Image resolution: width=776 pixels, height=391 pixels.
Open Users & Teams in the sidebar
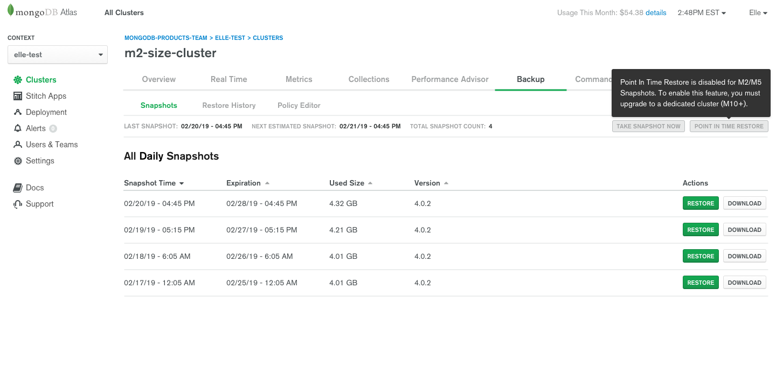pos(52,145)
